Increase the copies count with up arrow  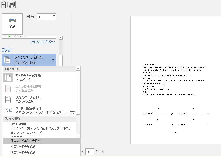click(54, 15)
